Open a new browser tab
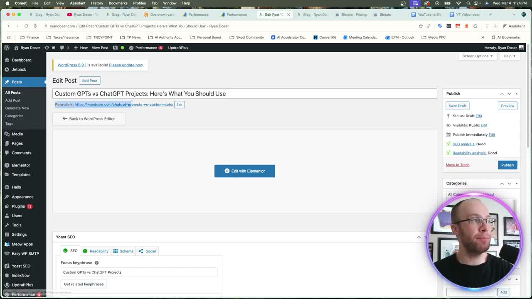Viewport: 532px width, 299px height. [490, 15]
